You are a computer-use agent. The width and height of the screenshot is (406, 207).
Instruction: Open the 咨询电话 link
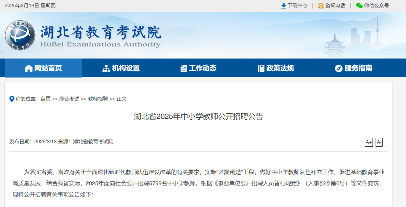tap(336, 6)
